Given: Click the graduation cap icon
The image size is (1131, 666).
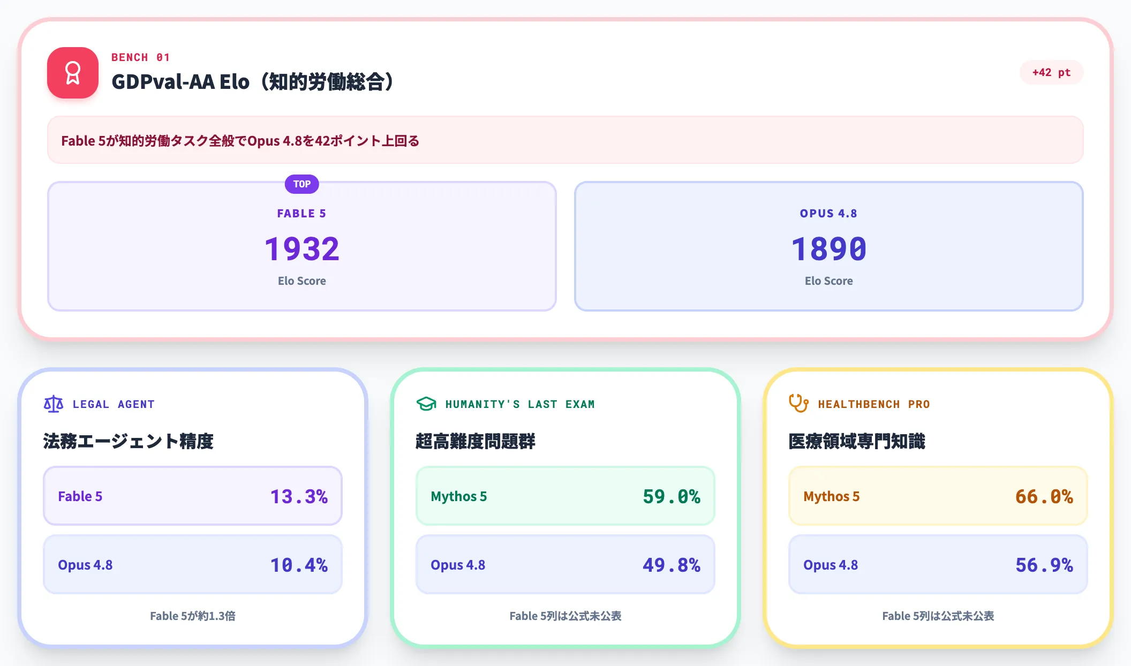Looking at the screenshot, I should click(x=426, y=404).
